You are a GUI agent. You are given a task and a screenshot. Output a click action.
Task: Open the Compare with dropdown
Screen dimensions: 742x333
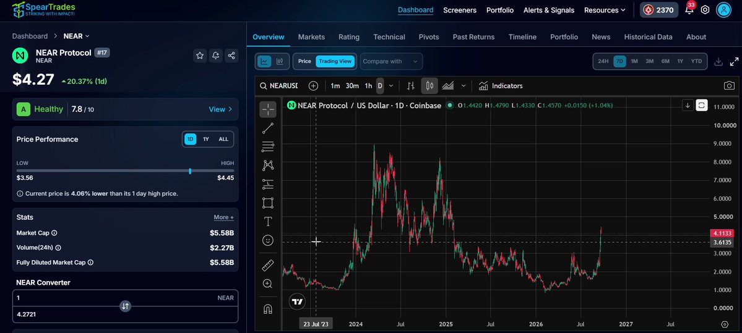pyautogui.click(x=391, y=61)
